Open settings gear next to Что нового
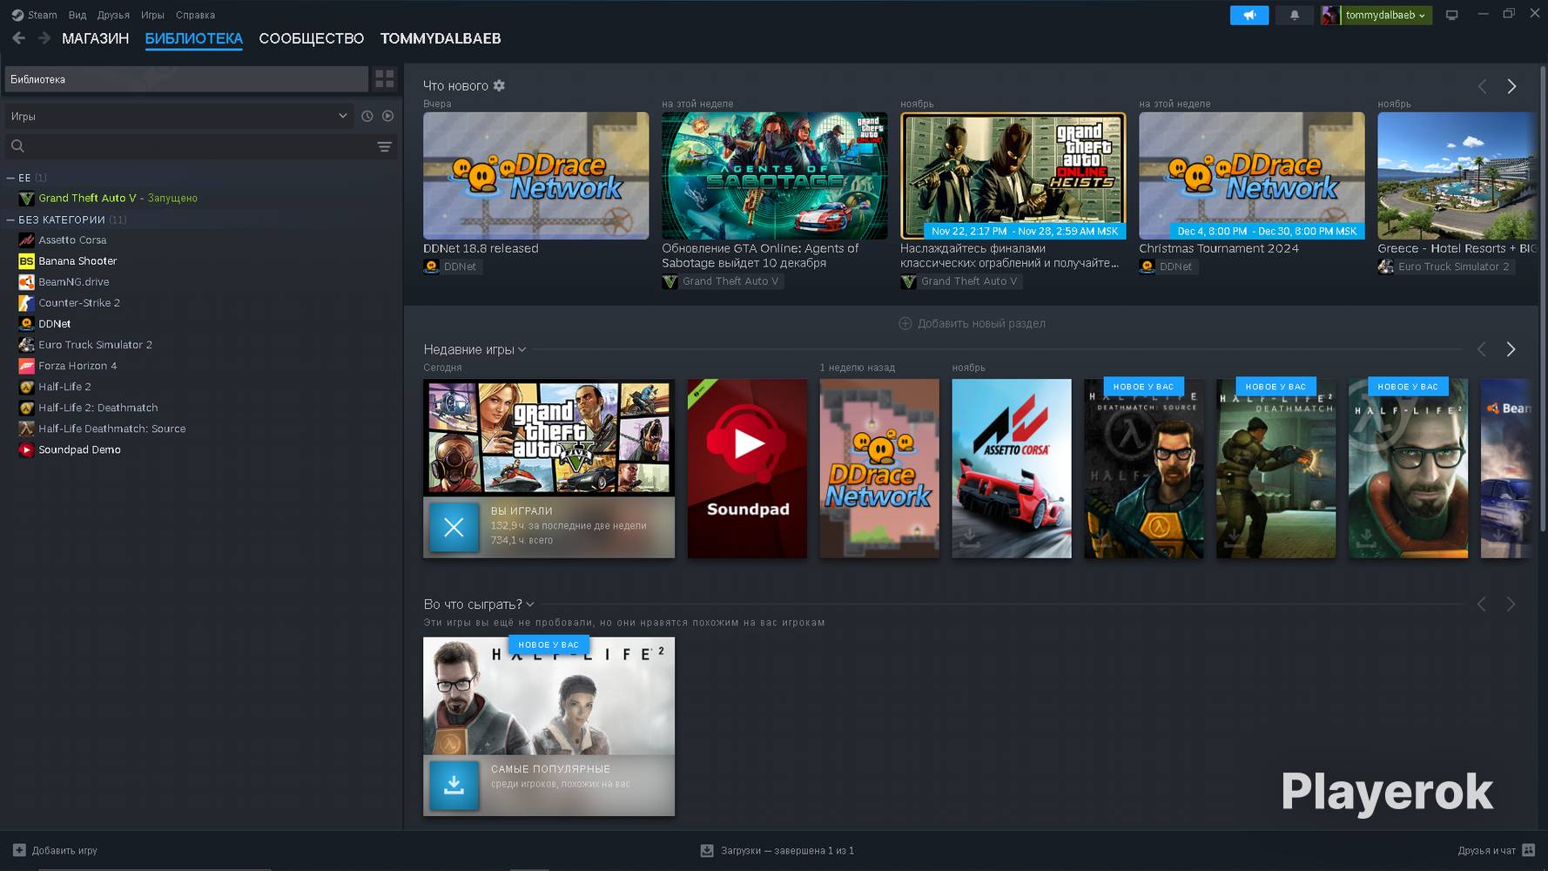 [499, 85]
